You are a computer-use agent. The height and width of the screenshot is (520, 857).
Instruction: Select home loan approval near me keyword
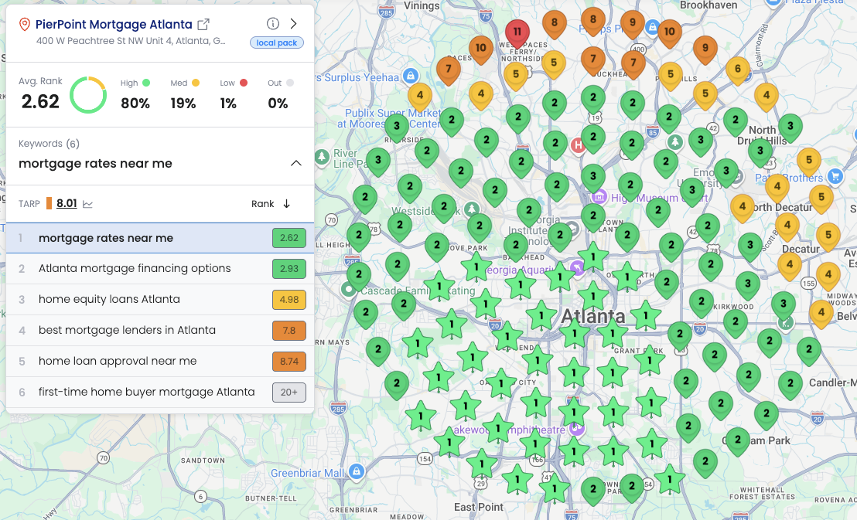pos(159,361)
